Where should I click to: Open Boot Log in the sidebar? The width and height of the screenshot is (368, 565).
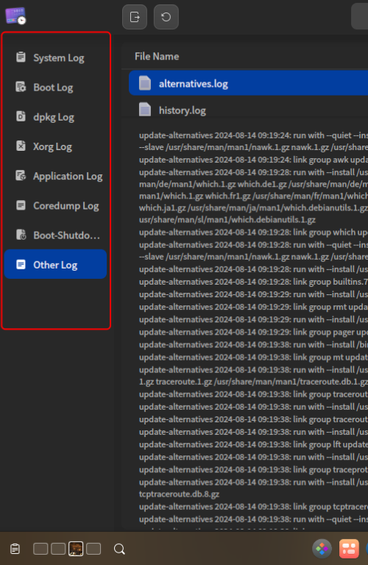click(55, 88)
